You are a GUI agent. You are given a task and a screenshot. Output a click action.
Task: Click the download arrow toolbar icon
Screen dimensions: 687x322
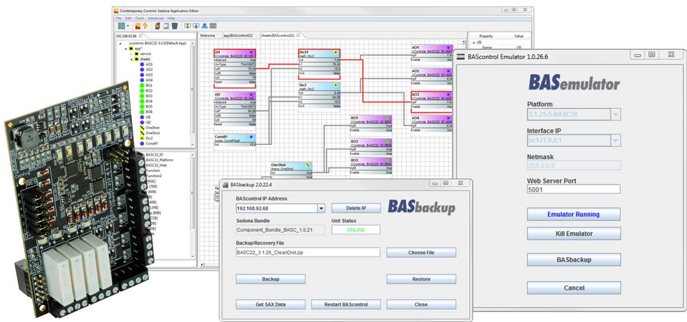(x=195, y=26)
